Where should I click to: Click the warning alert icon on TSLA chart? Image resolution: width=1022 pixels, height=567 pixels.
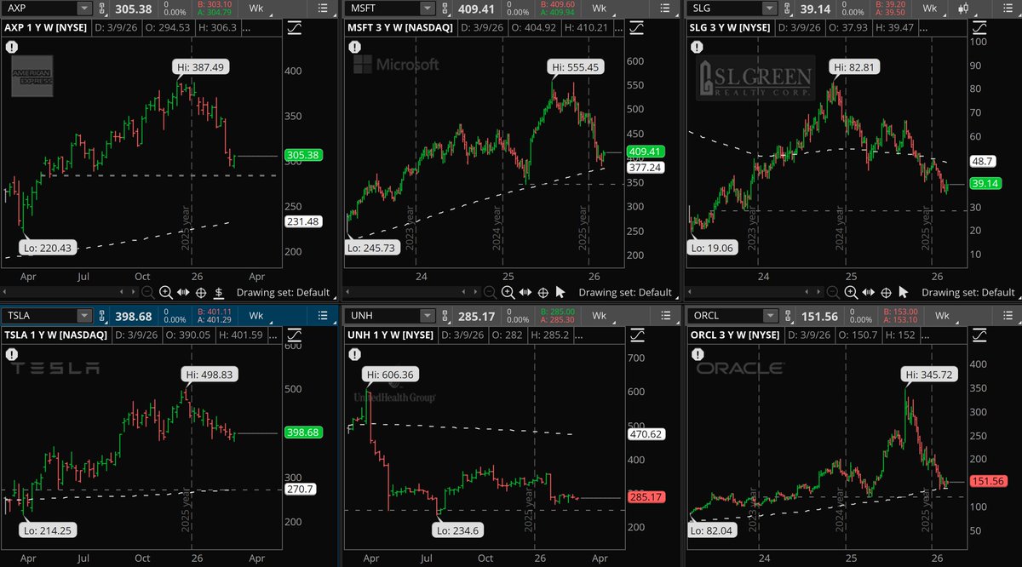[x=12, y=354]
